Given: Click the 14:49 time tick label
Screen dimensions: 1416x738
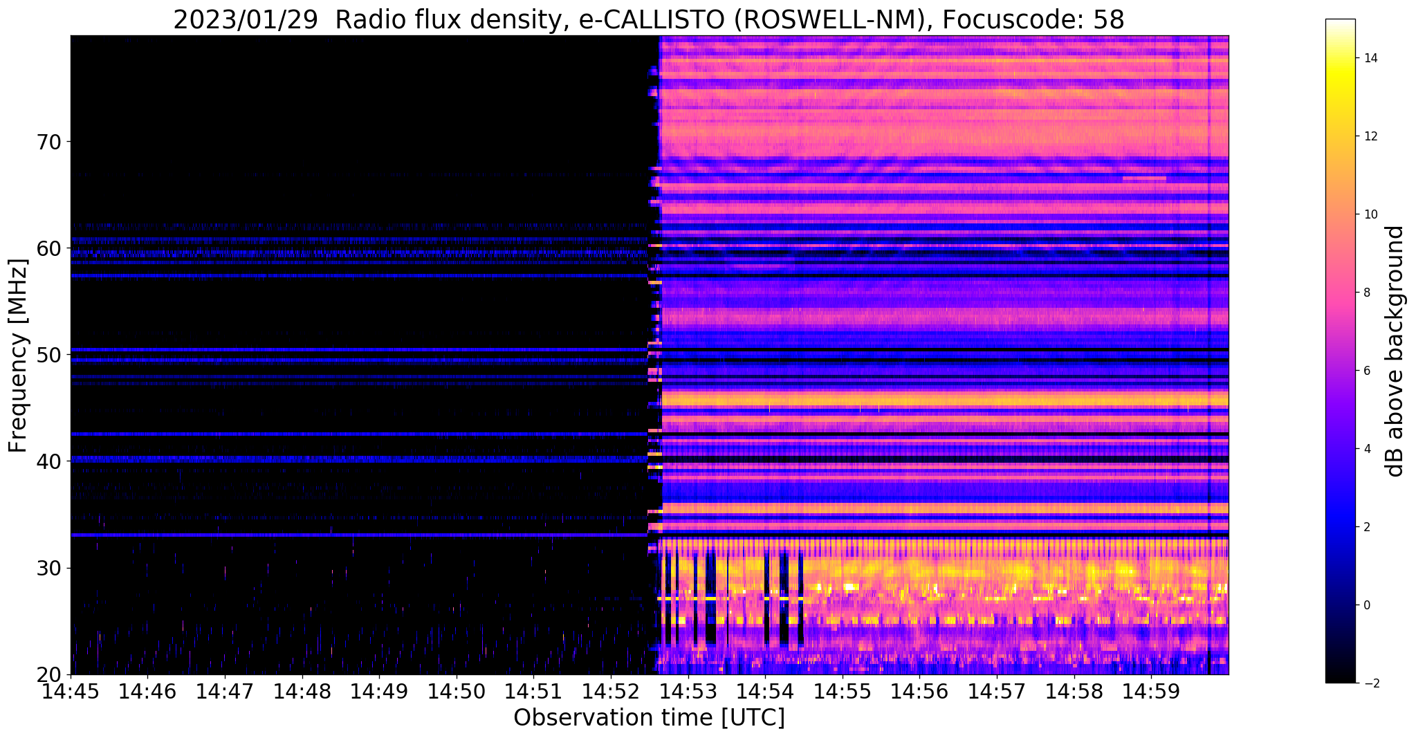Looking at the screenshot, I should click(379, 691).
